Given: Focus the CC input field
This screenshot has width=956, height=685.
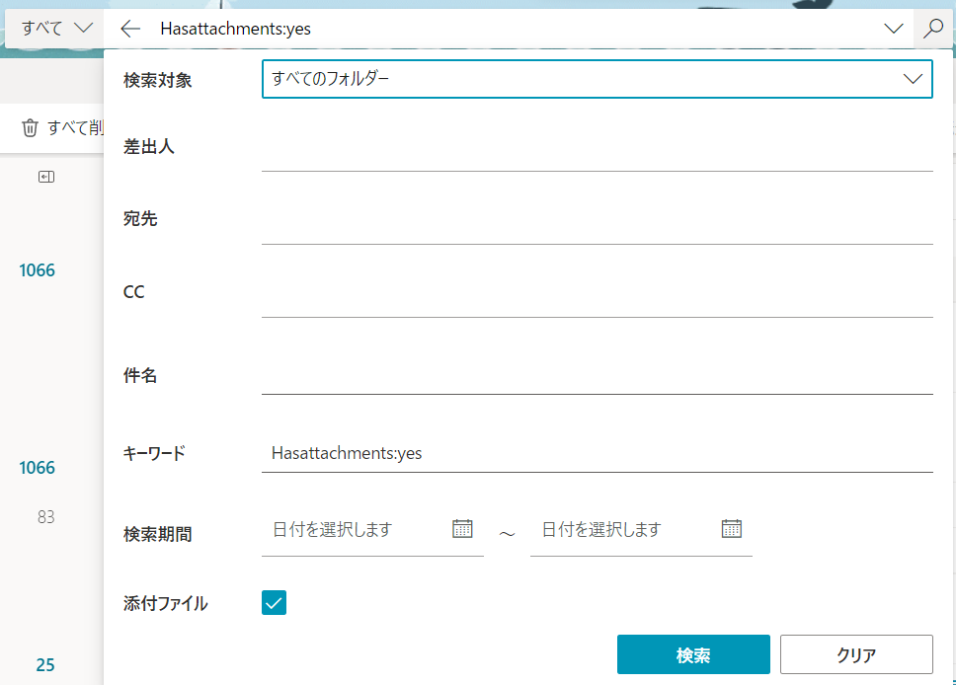Looking at the screenshot, I should point(597,294).
